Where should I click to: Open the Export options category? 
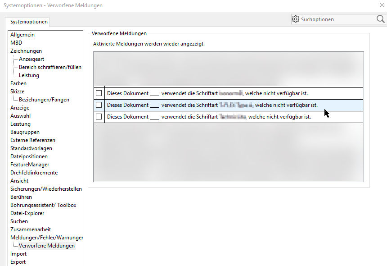pyautogui.click(x=18, y=262)
